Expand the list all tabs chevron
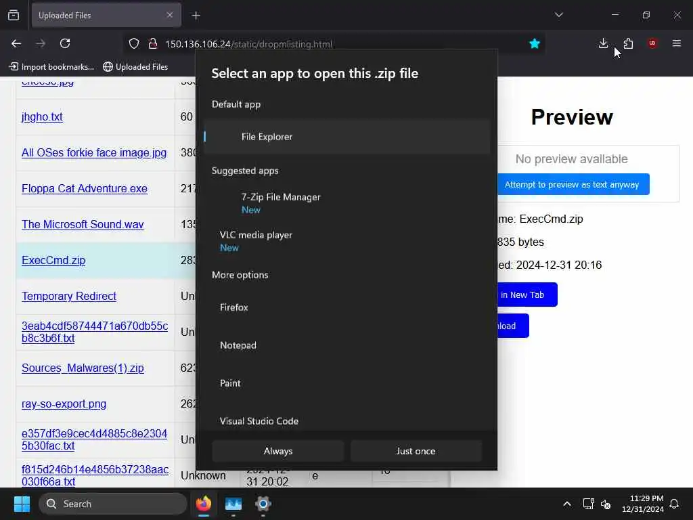This screenshot has width=693, height=520. click(559, 15)
